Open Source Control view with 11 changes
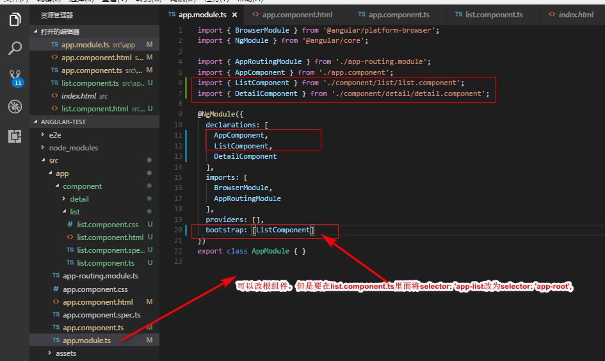Screen dimensions: 605x361 pyautogui.click(x=15, y=78)
